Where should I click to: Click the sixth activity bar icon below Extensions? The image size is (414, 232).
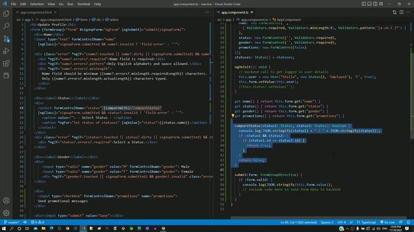click(x=6, y=75)
